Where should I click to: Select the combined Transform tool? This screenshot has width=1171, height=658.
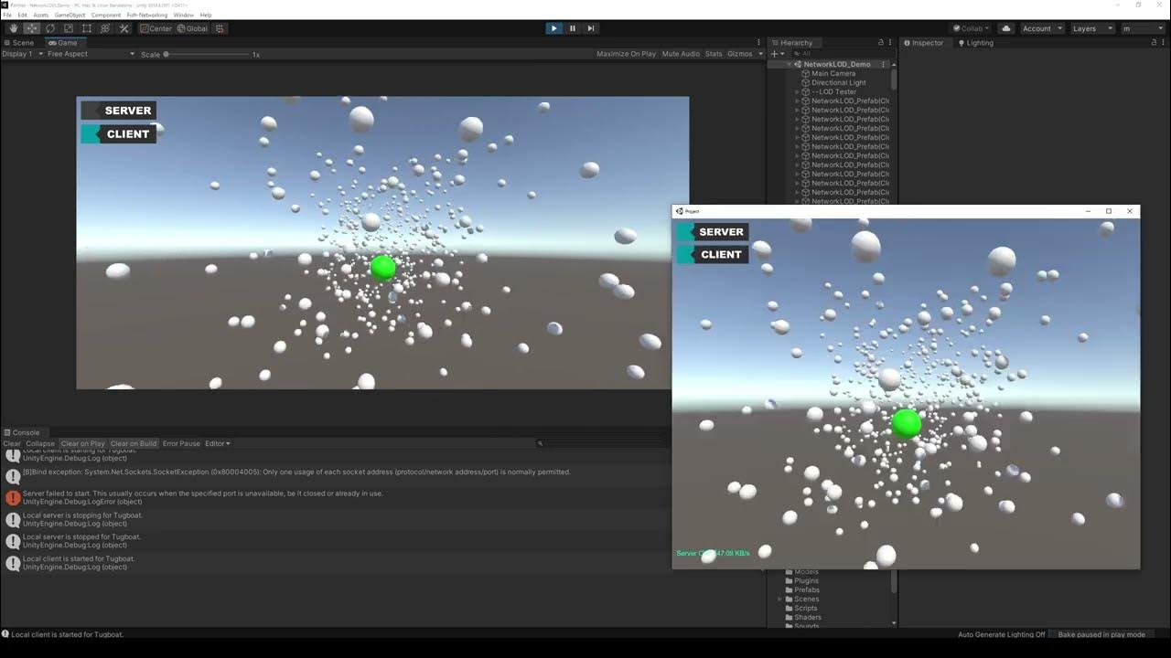pyautogui.click(x=104, y=28)
